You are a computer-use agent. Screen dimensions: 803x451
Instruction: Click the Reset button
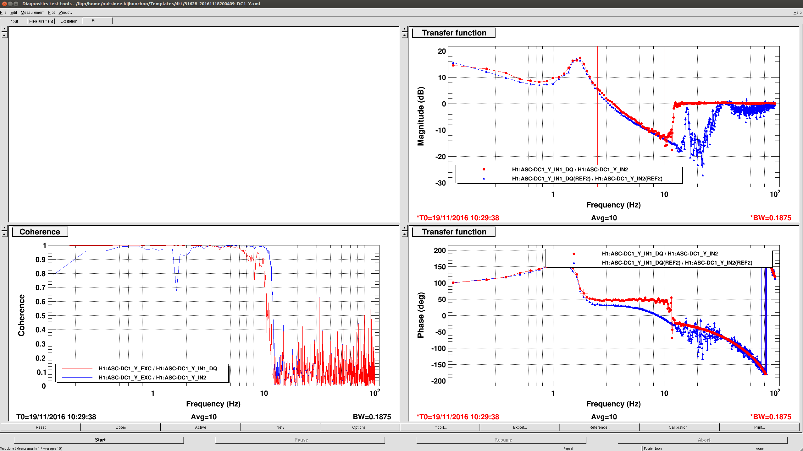(41, 427)
